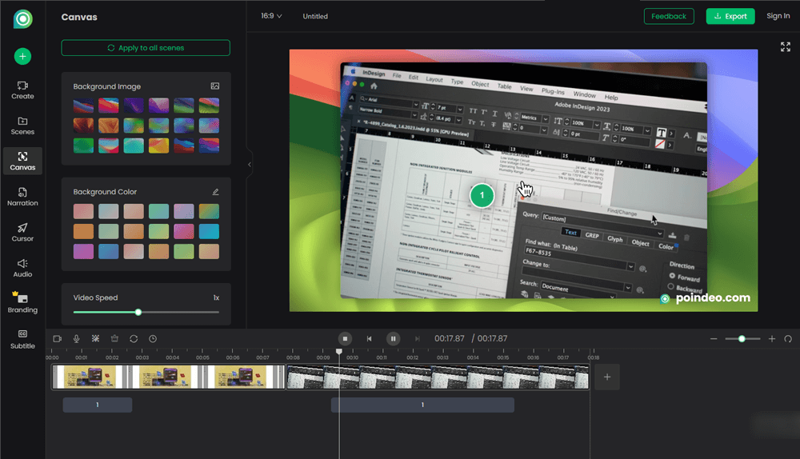Switch to the Scenes tab

tap(22, 126)
